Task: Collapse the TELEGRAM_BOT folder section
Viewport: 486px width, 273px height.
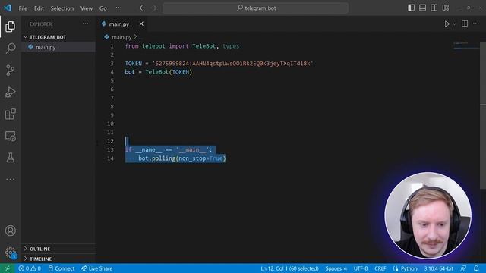Action: (x=48, y=37)
